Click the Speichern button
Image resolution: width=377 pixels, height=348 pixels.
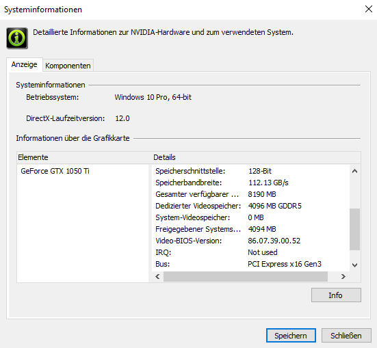pyautogui.click(x=291, y=335)
